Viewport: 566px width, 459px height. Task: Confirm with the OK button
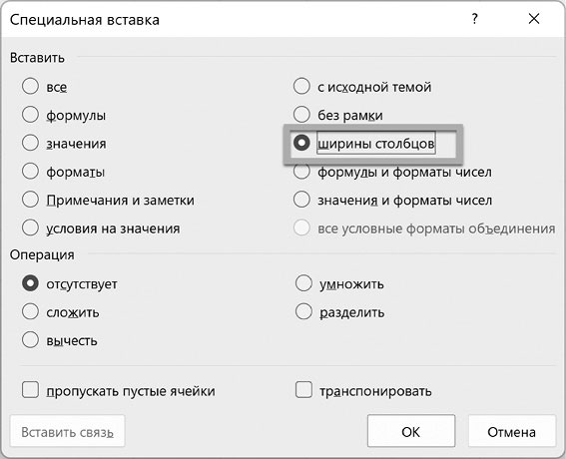411,431
